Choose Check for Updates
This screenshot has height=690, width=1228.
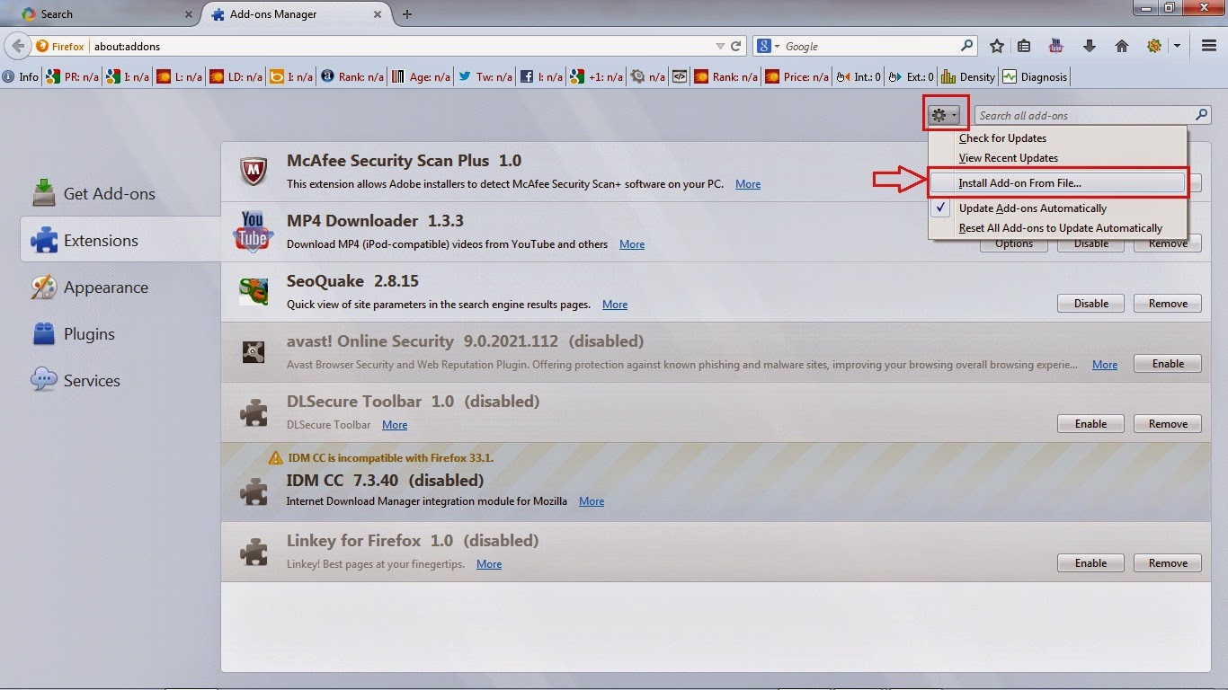pyautogui.click(x=1057, y=138)
